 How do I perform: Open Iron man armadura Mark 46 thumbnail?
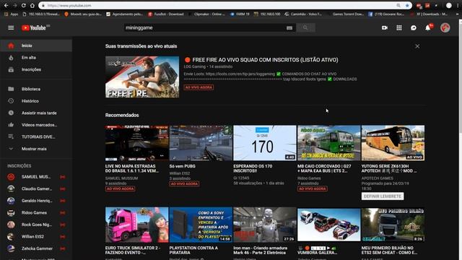tap(265, 225)
